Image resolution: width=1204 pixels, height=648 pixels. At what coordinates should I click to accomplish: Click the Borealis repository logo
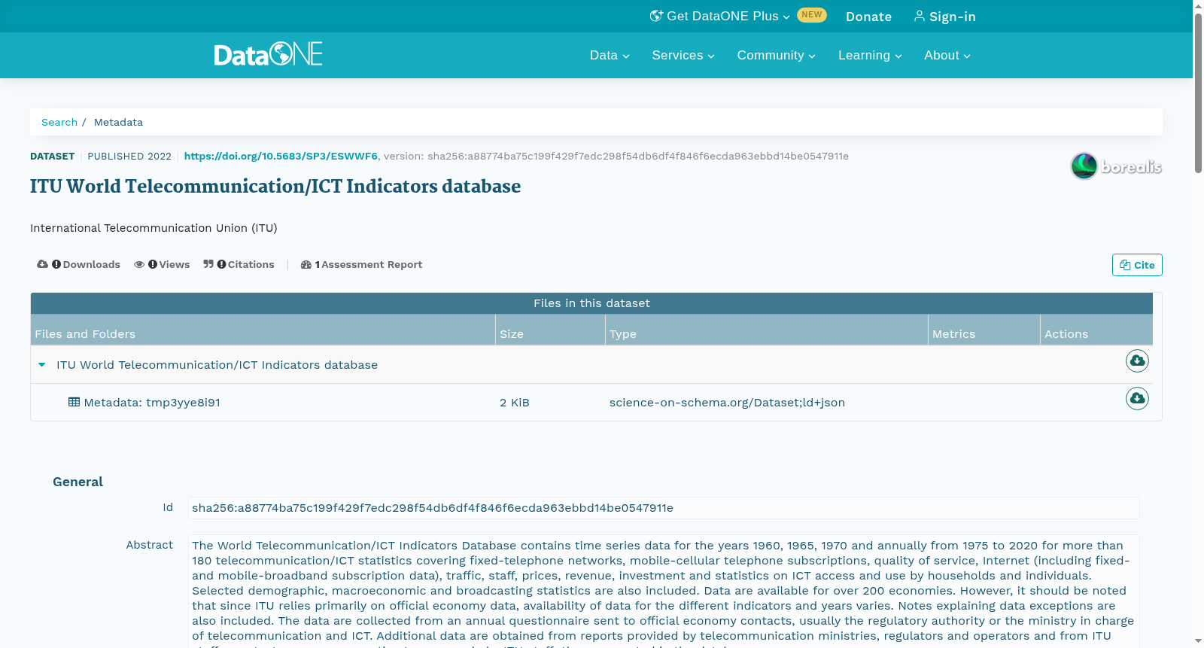1116,166
